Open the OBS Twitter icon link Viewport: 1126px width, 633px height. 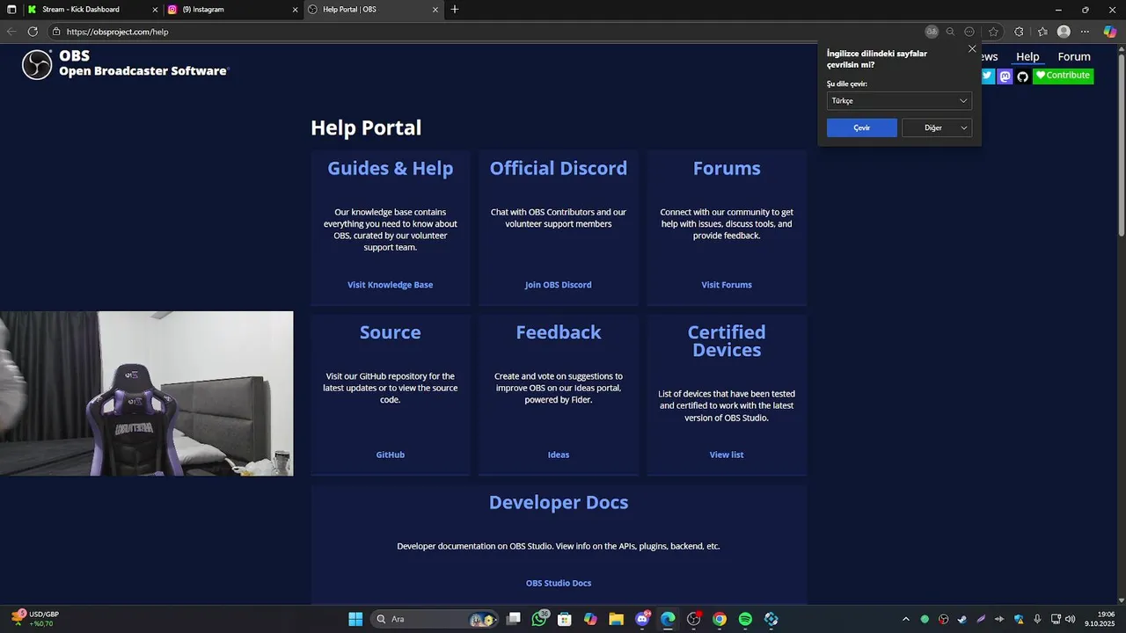pyautogui.click(x=987, y=76)
